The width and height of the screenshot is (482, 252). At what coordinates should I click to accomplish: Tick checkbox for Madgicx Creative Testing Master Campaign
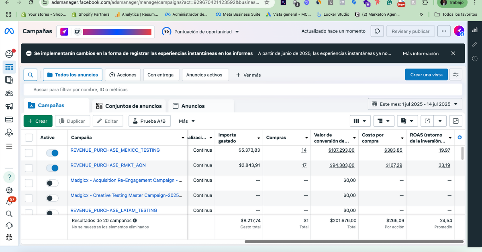click(x=29, y=198)
